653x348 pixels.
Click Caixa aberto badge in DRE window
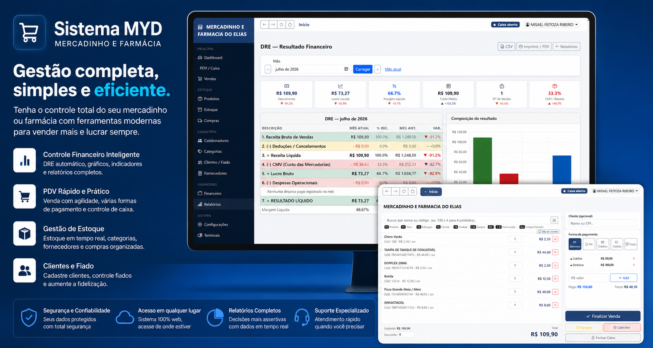[505, 25]
